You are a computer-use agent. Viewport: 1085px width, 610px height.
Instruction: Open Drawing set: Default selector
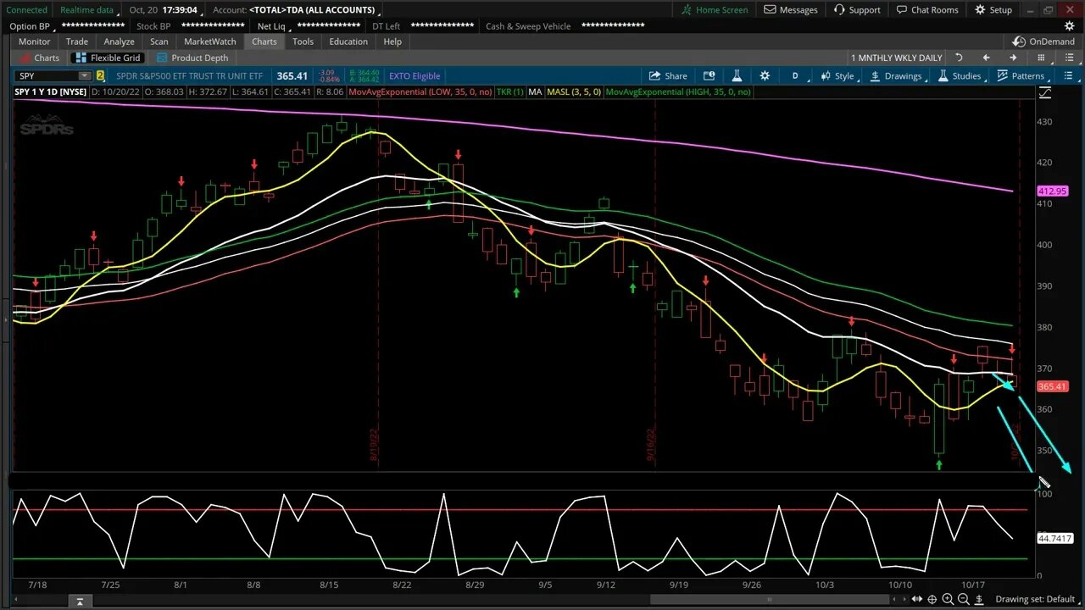[1036, 599]
